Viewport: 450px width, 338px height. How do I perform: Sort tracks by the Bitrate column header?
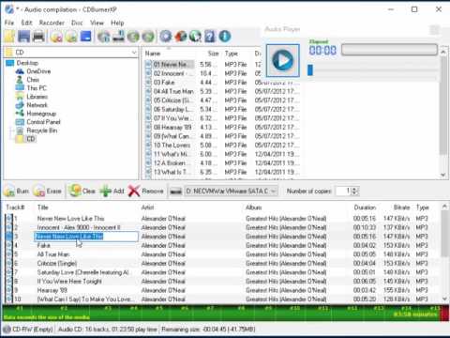point(401,207)
